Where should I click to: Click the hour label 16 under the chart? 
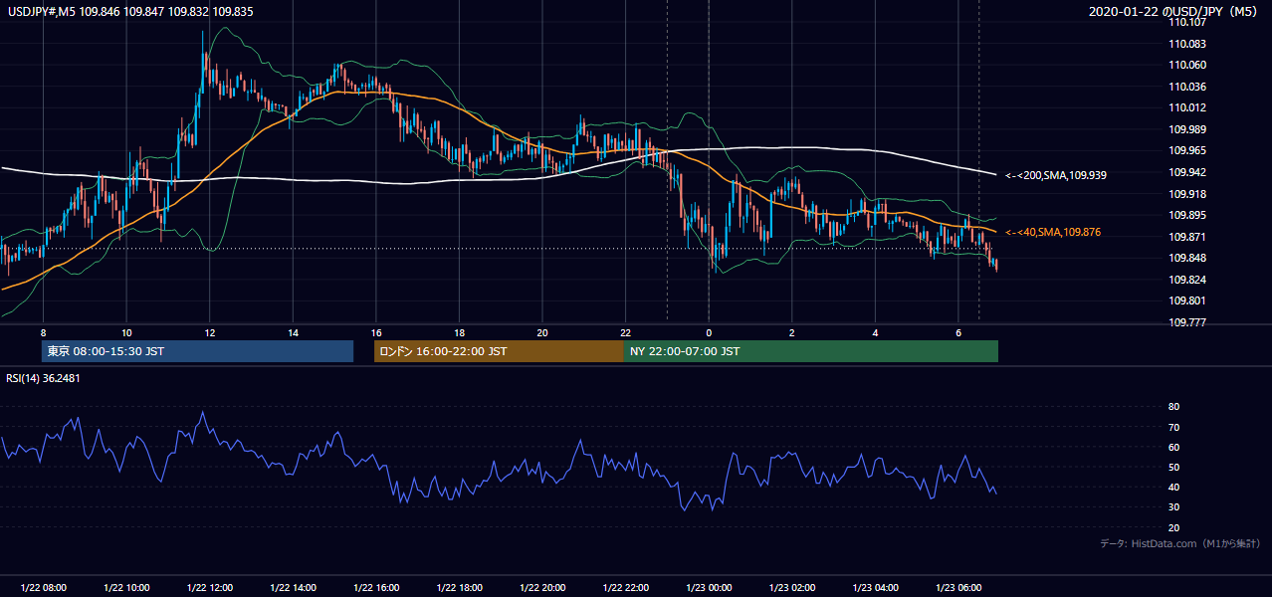pos(375,332)
